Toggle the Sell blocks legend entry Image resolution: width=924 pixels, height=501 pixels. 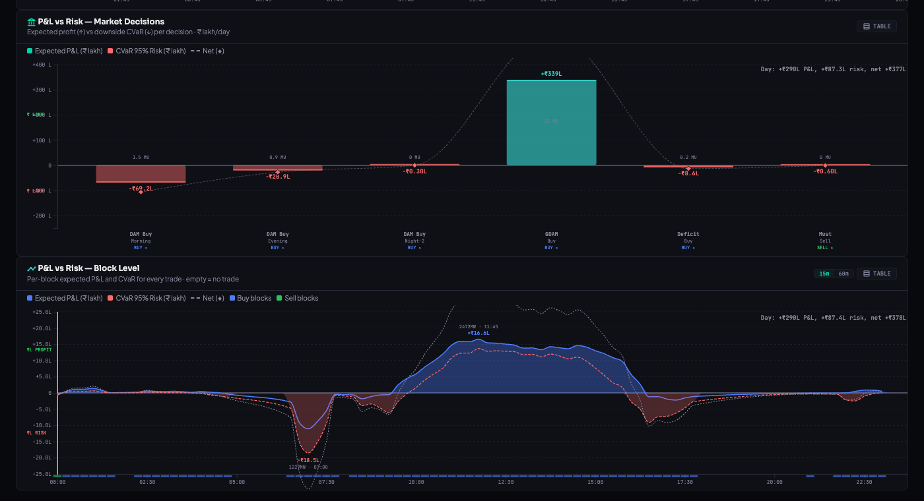(x=297, y=298)
